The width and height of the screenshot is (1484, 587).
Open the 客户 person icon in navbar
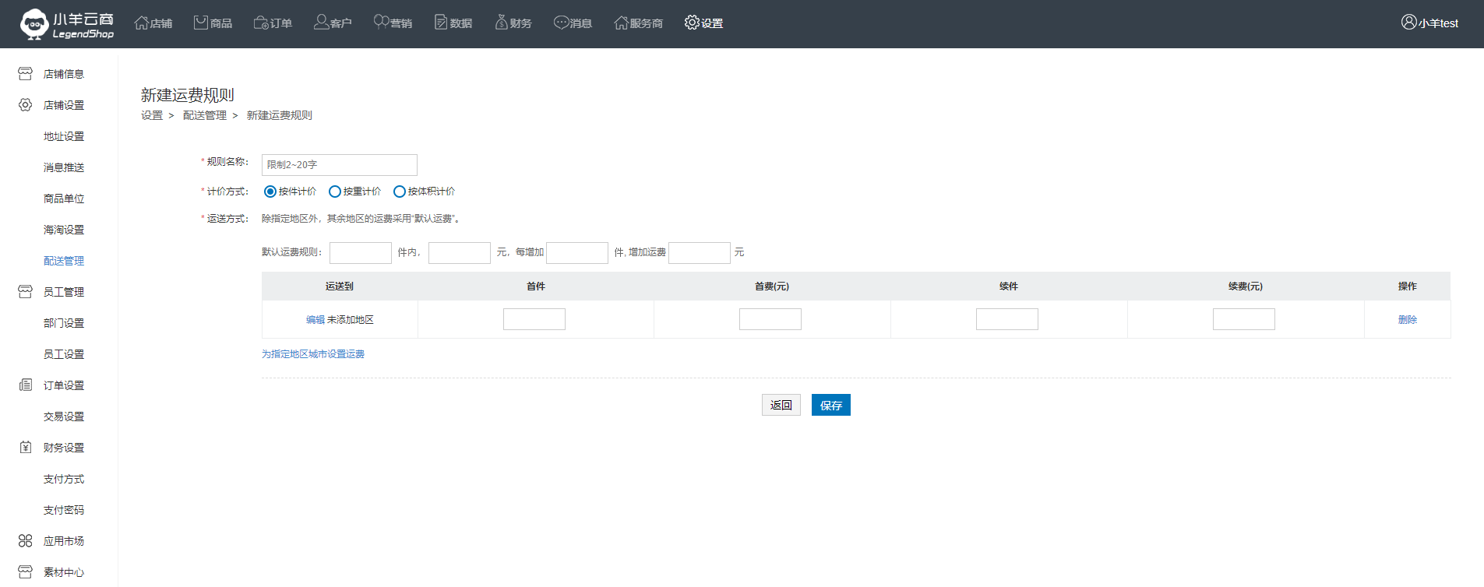coord(321,23)
